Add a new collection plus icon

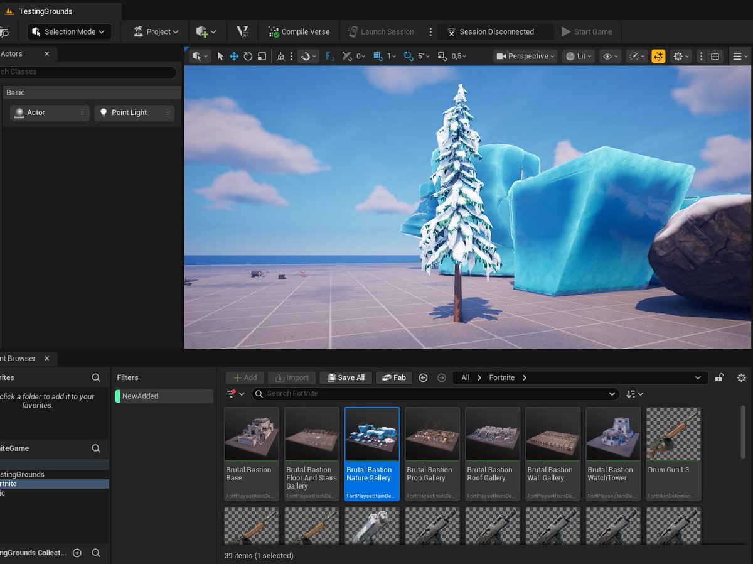pos(77,553)
